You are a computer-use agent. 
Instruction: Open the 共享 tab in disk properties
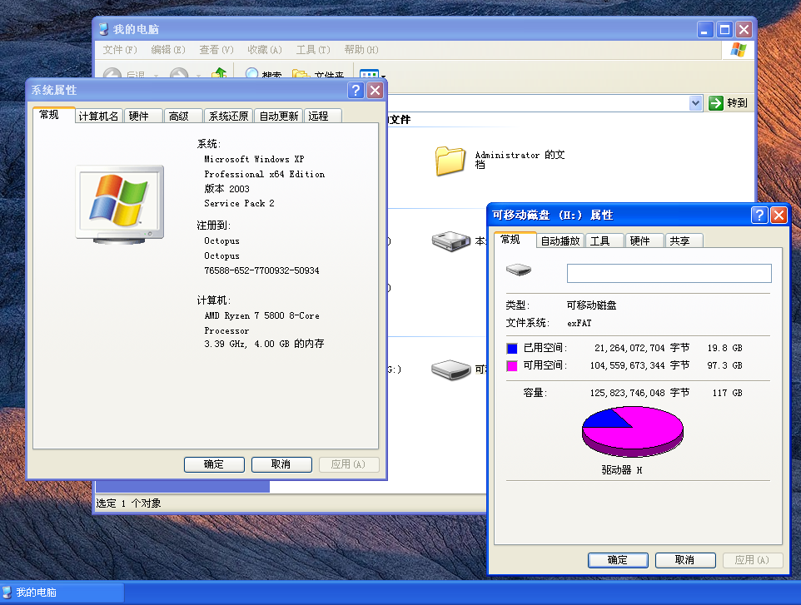(684, 241)
